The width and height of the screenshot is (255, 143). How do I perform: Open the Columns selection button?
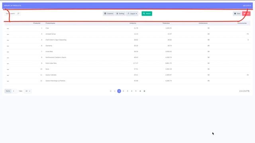(109, 14)
